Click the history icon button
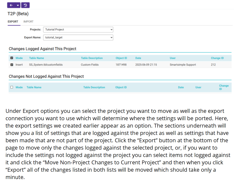The width and height of the screenshot is (234, 186). (x=25, y=5)
